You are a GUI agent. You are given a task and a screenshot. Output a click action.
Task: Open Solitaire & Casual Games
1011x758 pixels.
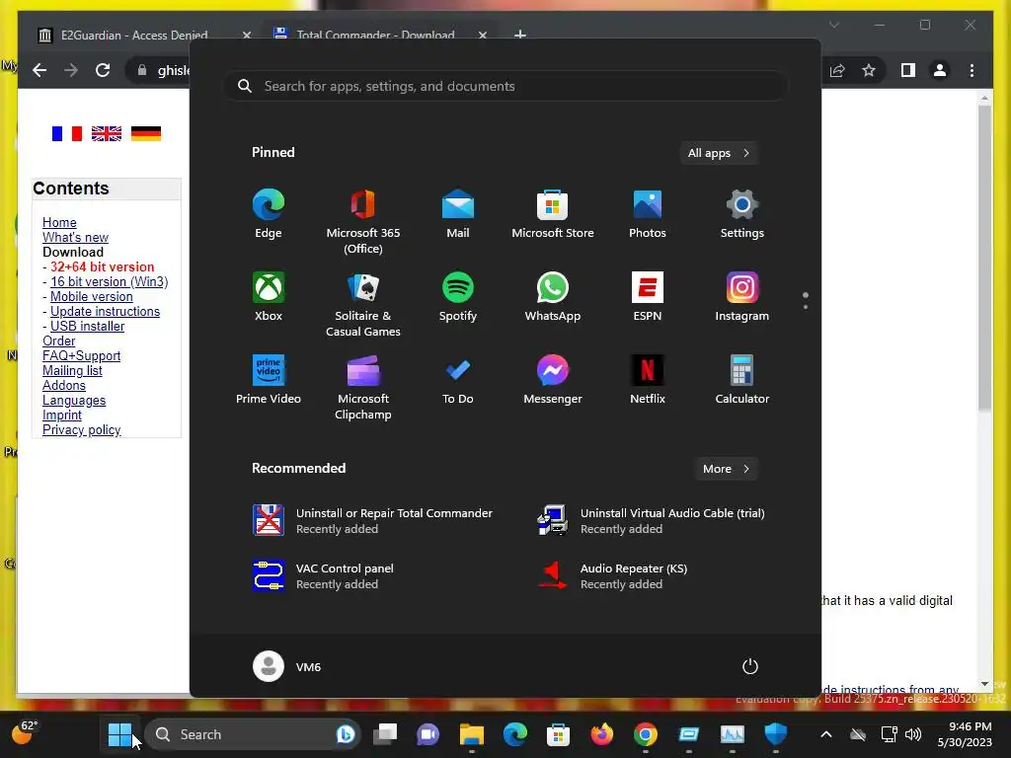pyautogui.click(x=363, y=304)
